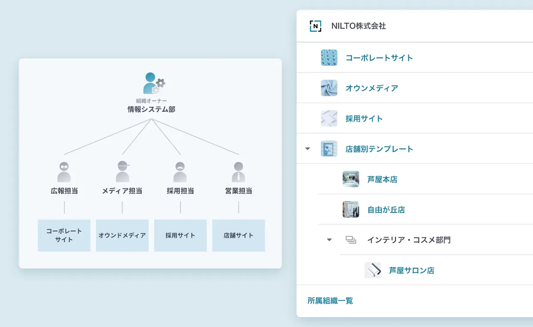Click the 営業担当 label
The height and width of the screenshot is (327, 533).
pyautogui.click(x=239, y=191)
